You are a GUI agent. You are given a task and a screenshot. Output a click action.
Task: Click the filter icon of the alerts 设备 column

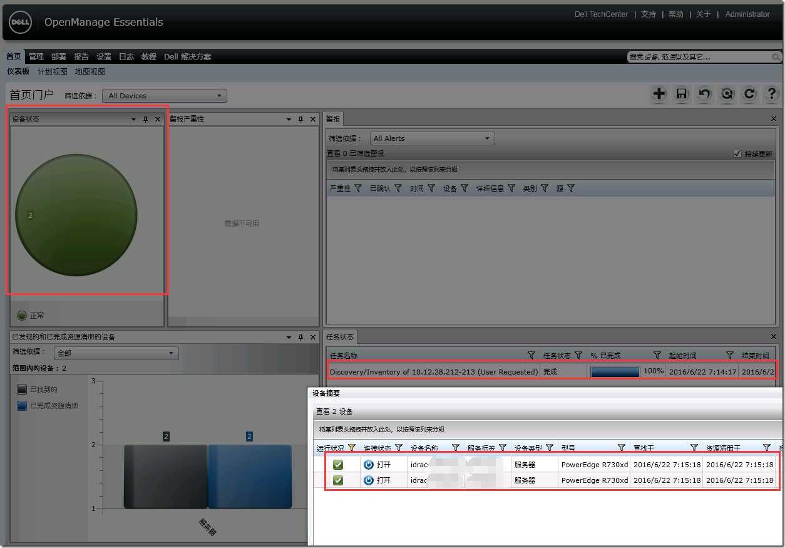click(x=464, y=188)
